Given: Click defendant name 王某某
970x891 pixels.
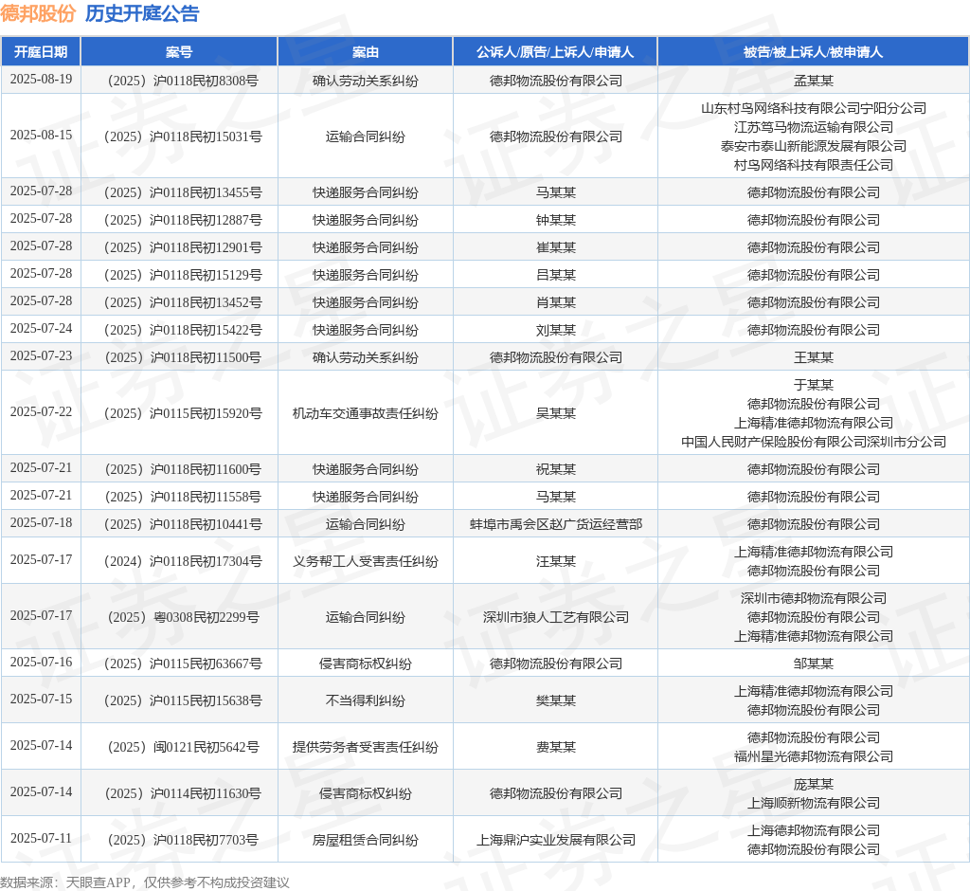Looking at the screenshot, I should (814, 358).
